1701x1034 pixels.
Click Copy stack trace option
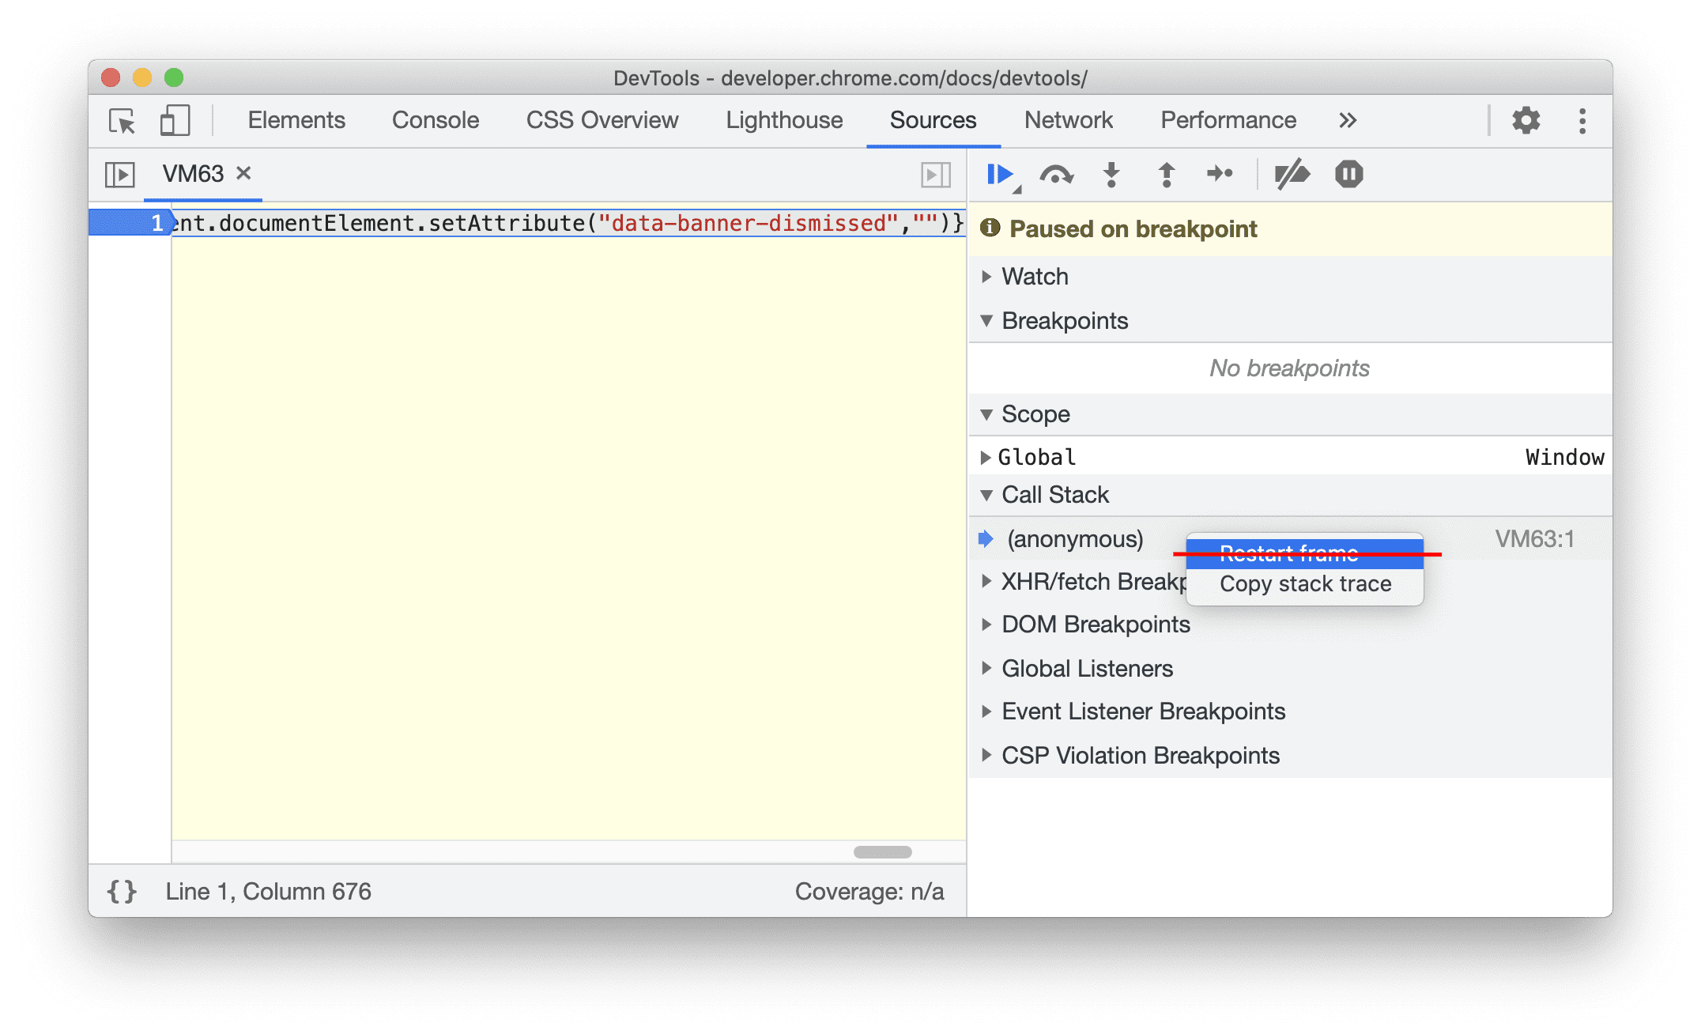1305,584
